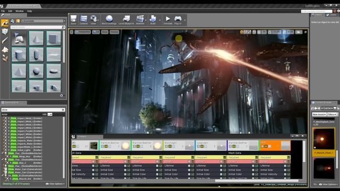
Task: Select the cube-shaped Geometry mode icon
Action: click(5, 32)
